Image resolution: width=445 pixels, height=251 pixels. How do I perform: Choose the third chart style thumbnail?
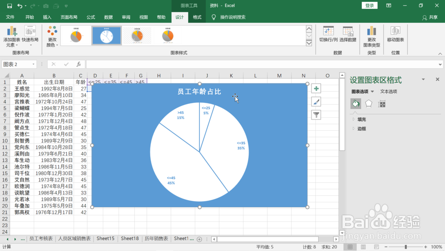[138, 36]
